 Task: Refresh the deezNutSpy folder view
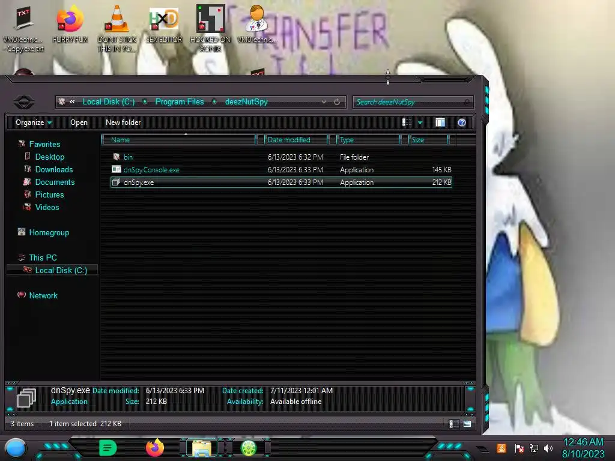pyautogui.click(x=337, y=102)
